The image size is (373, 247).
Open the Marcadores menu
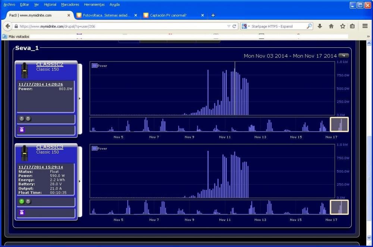pos(70,4)
